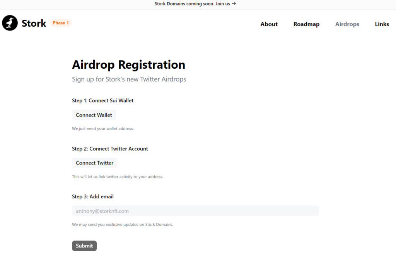Open the Links navigation item
The height and width of the screenshot is (254, 396).
[382, 24]
